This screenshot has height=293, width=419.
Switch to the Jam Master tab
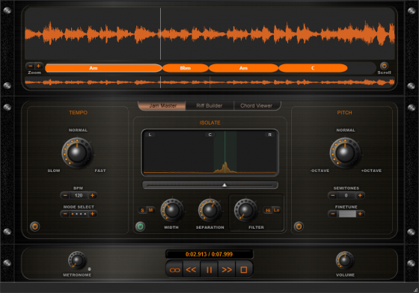162,105
